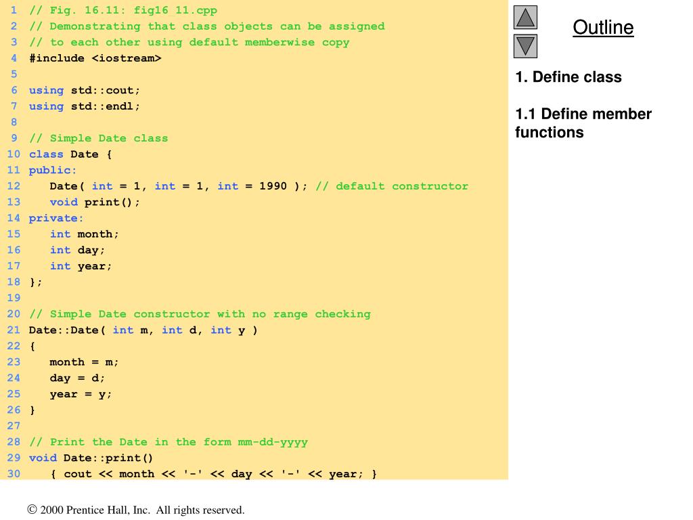Click 'Date::Date(' definition on line 21
The height and width of the screenshot is (520, 693).
67,330
